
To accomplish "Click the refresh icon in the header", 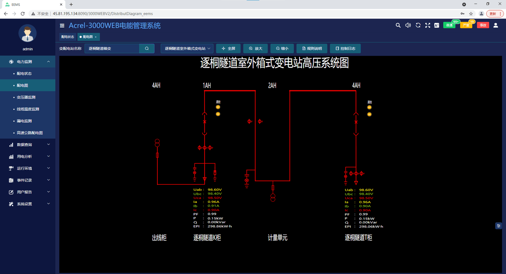I will click(418, 25).
